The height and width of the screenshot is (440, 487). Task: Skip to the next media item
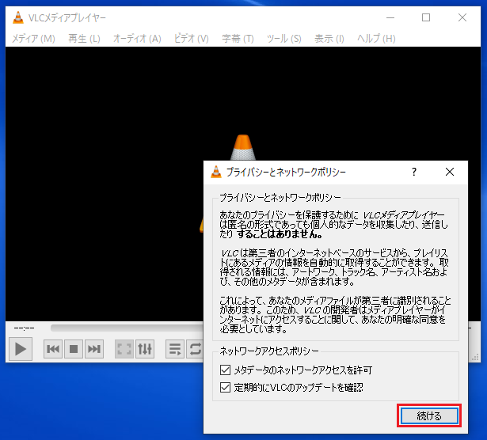[x=94, y=349]
